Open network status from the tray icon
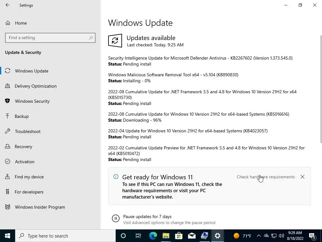Viewport: 322px width, 242px height. click(274, 236)
